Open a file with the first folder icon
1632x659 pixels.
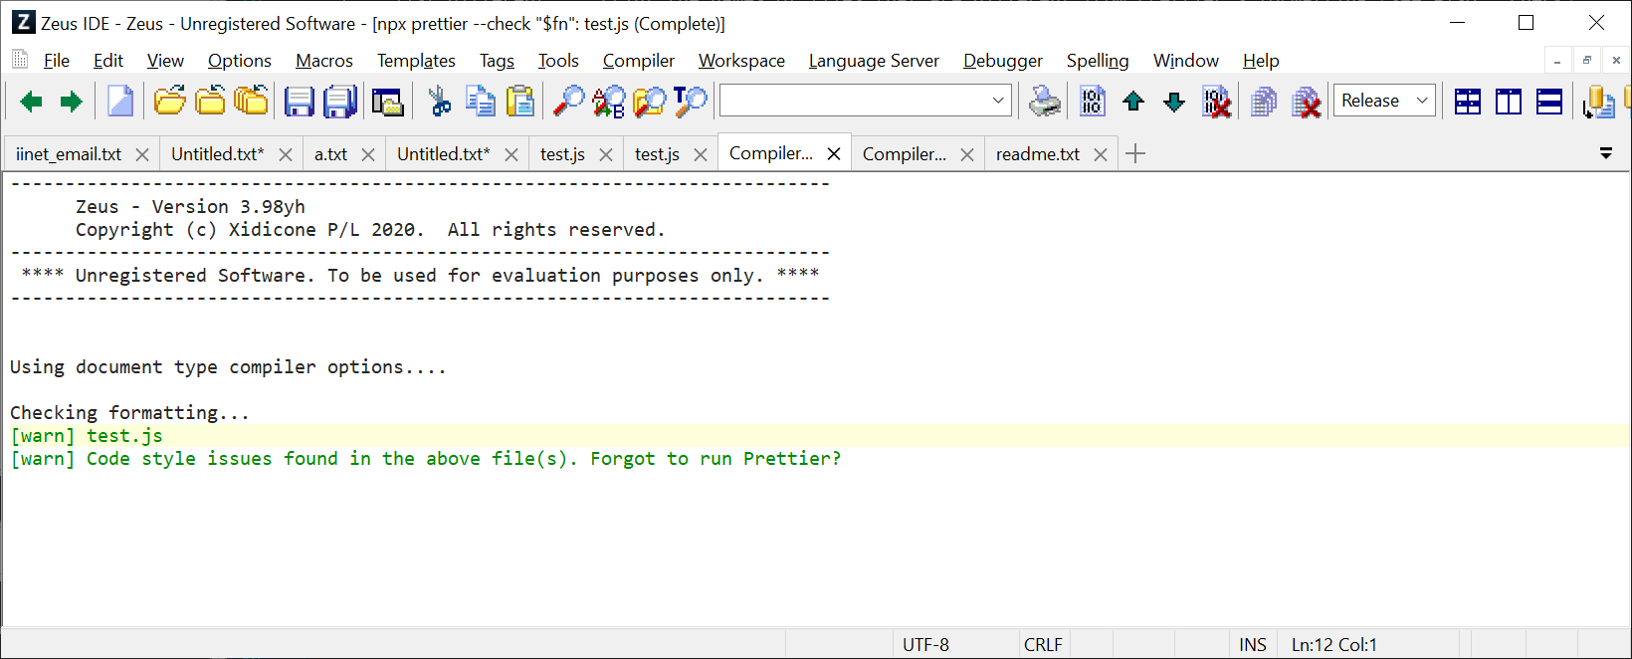(170, 102)
